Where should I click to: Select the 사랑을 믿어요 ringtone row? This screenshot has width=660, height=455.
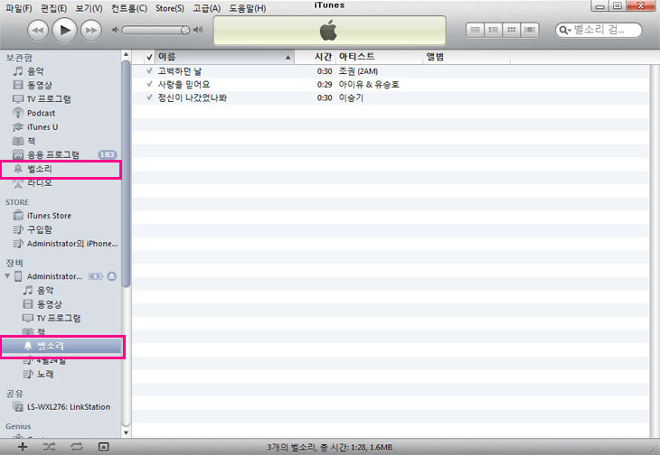[x=391, y=84]
